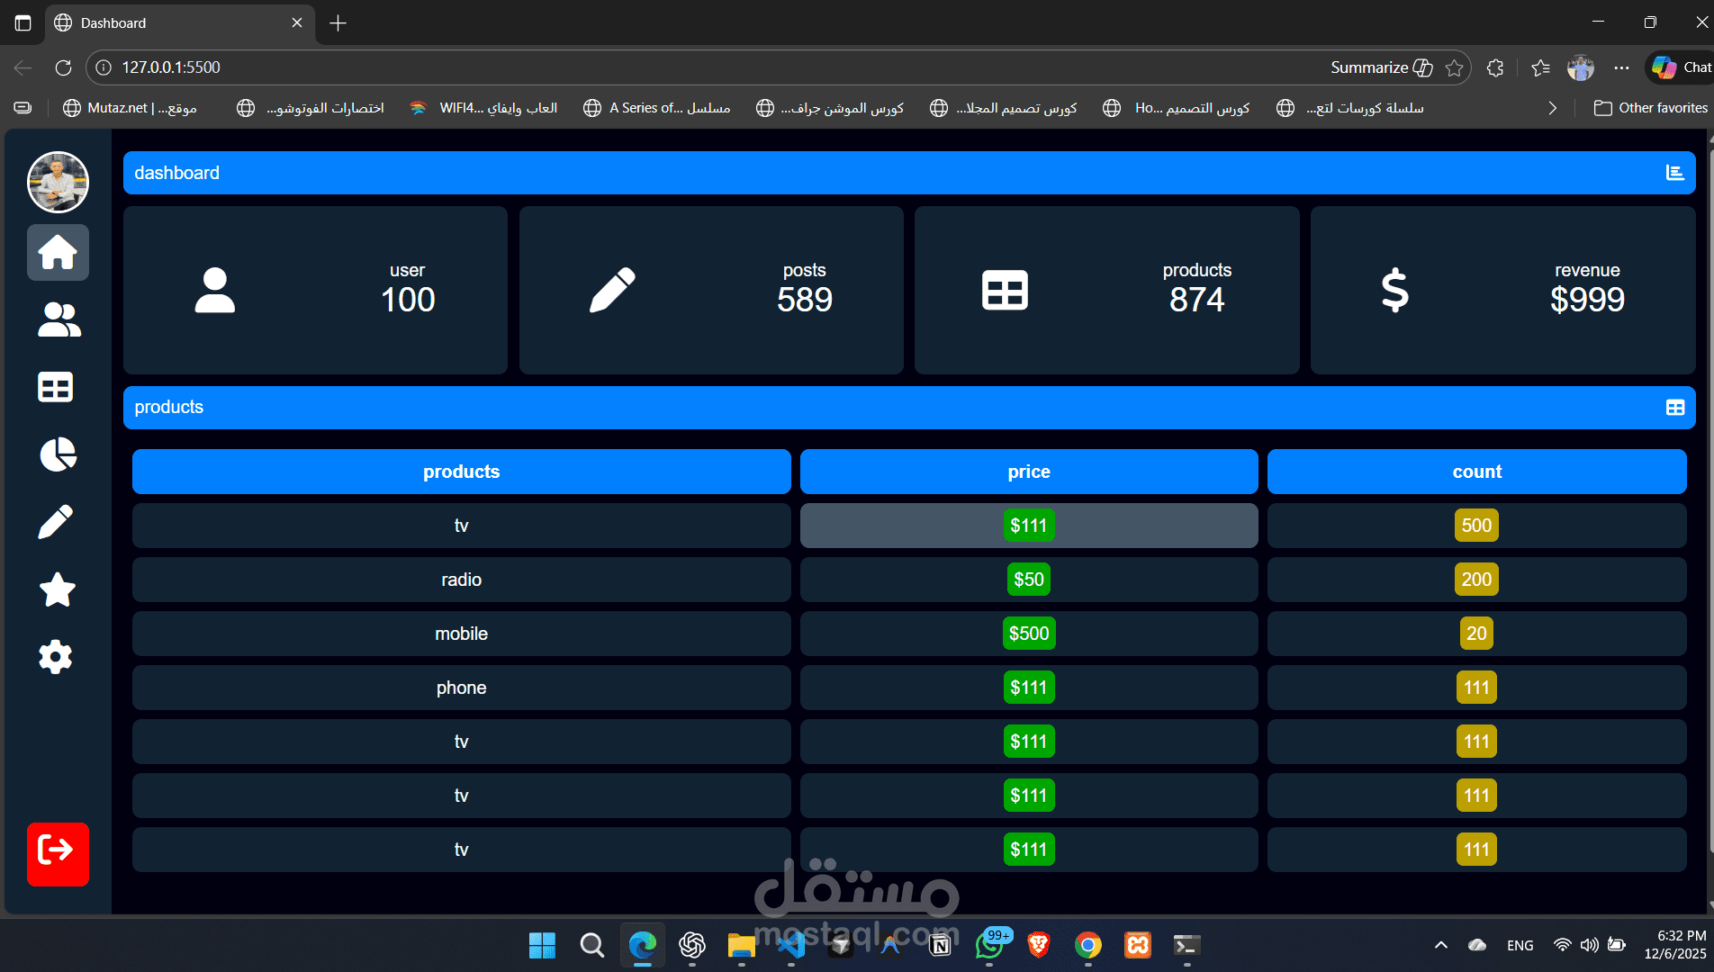This screenshot has width=1714, height=972.
Task: Launch ChatGPT from the taskbar
Action: tap(692, 946)
